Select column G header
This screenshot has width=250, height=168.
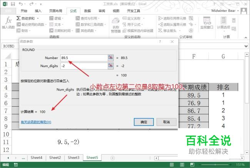223,56
